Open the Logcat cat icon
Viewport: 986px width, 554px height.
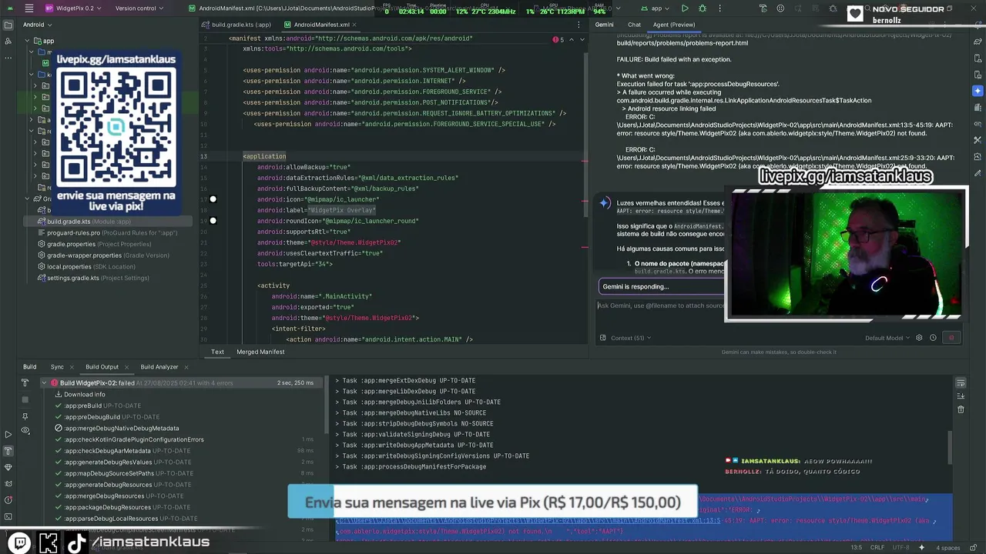[8, 483]
